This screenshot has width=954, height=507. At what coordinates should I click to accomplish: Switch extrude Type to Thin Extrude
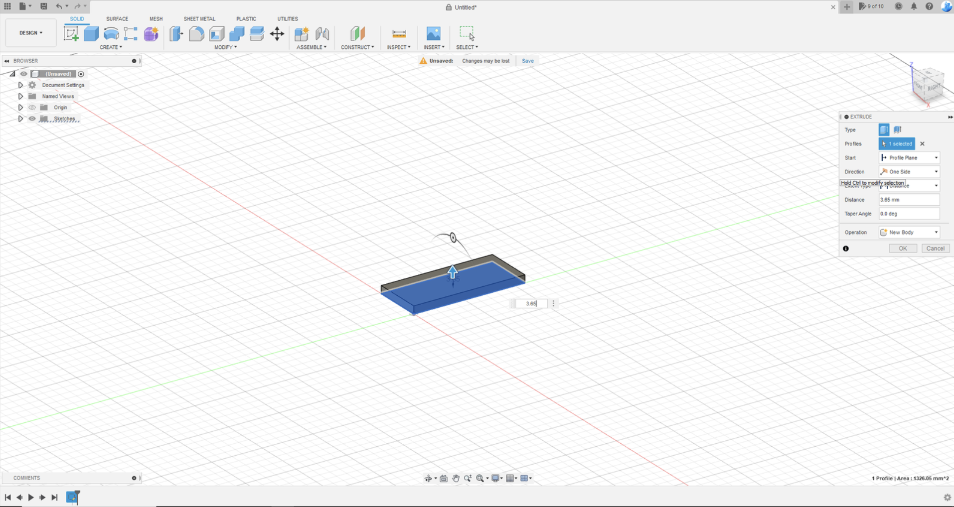click(x=897, y=129)
